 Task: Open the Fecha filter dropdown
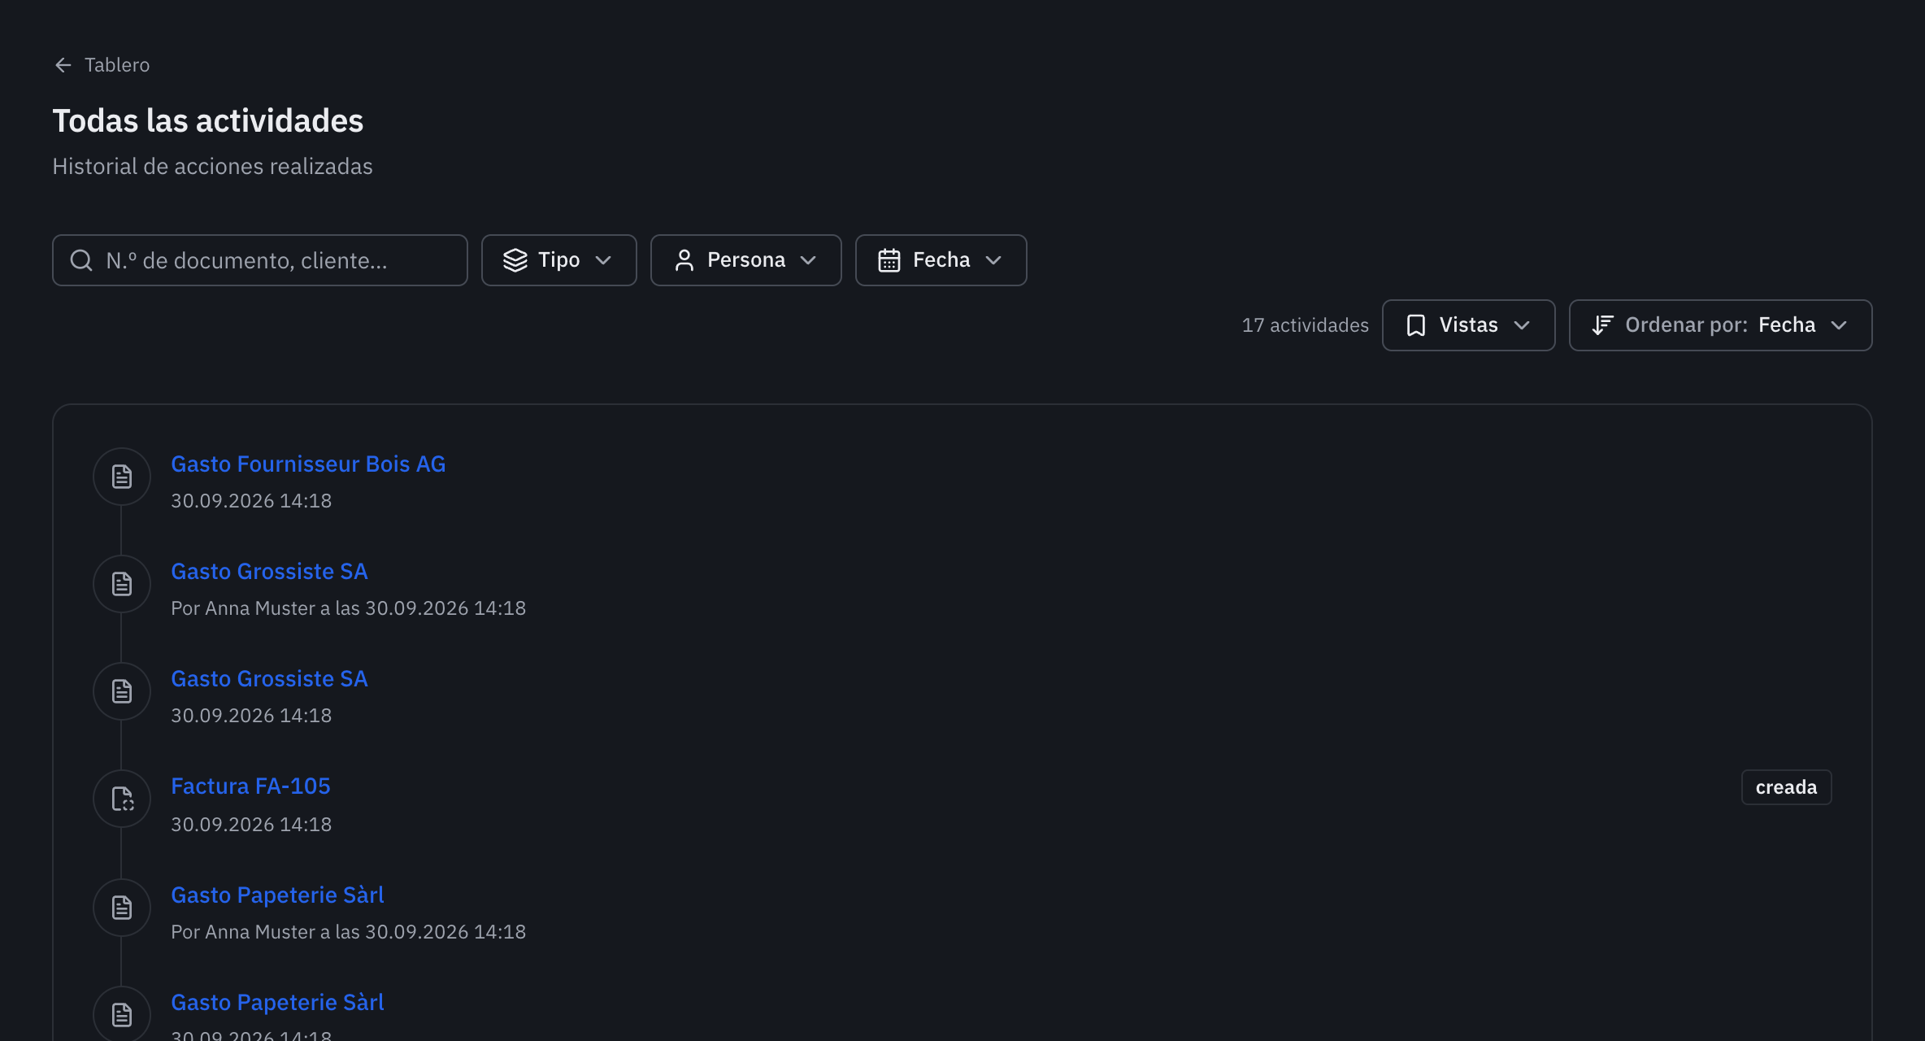(x=941, y=260)
